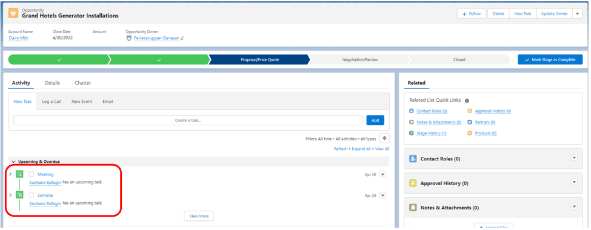Click the View More button
This screenshot has width=591, height=230.
pos(199,216)
